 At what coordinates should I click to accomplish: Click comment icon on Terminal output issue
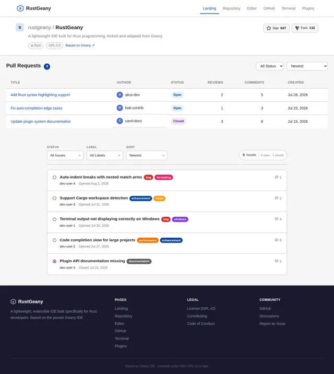277,219
